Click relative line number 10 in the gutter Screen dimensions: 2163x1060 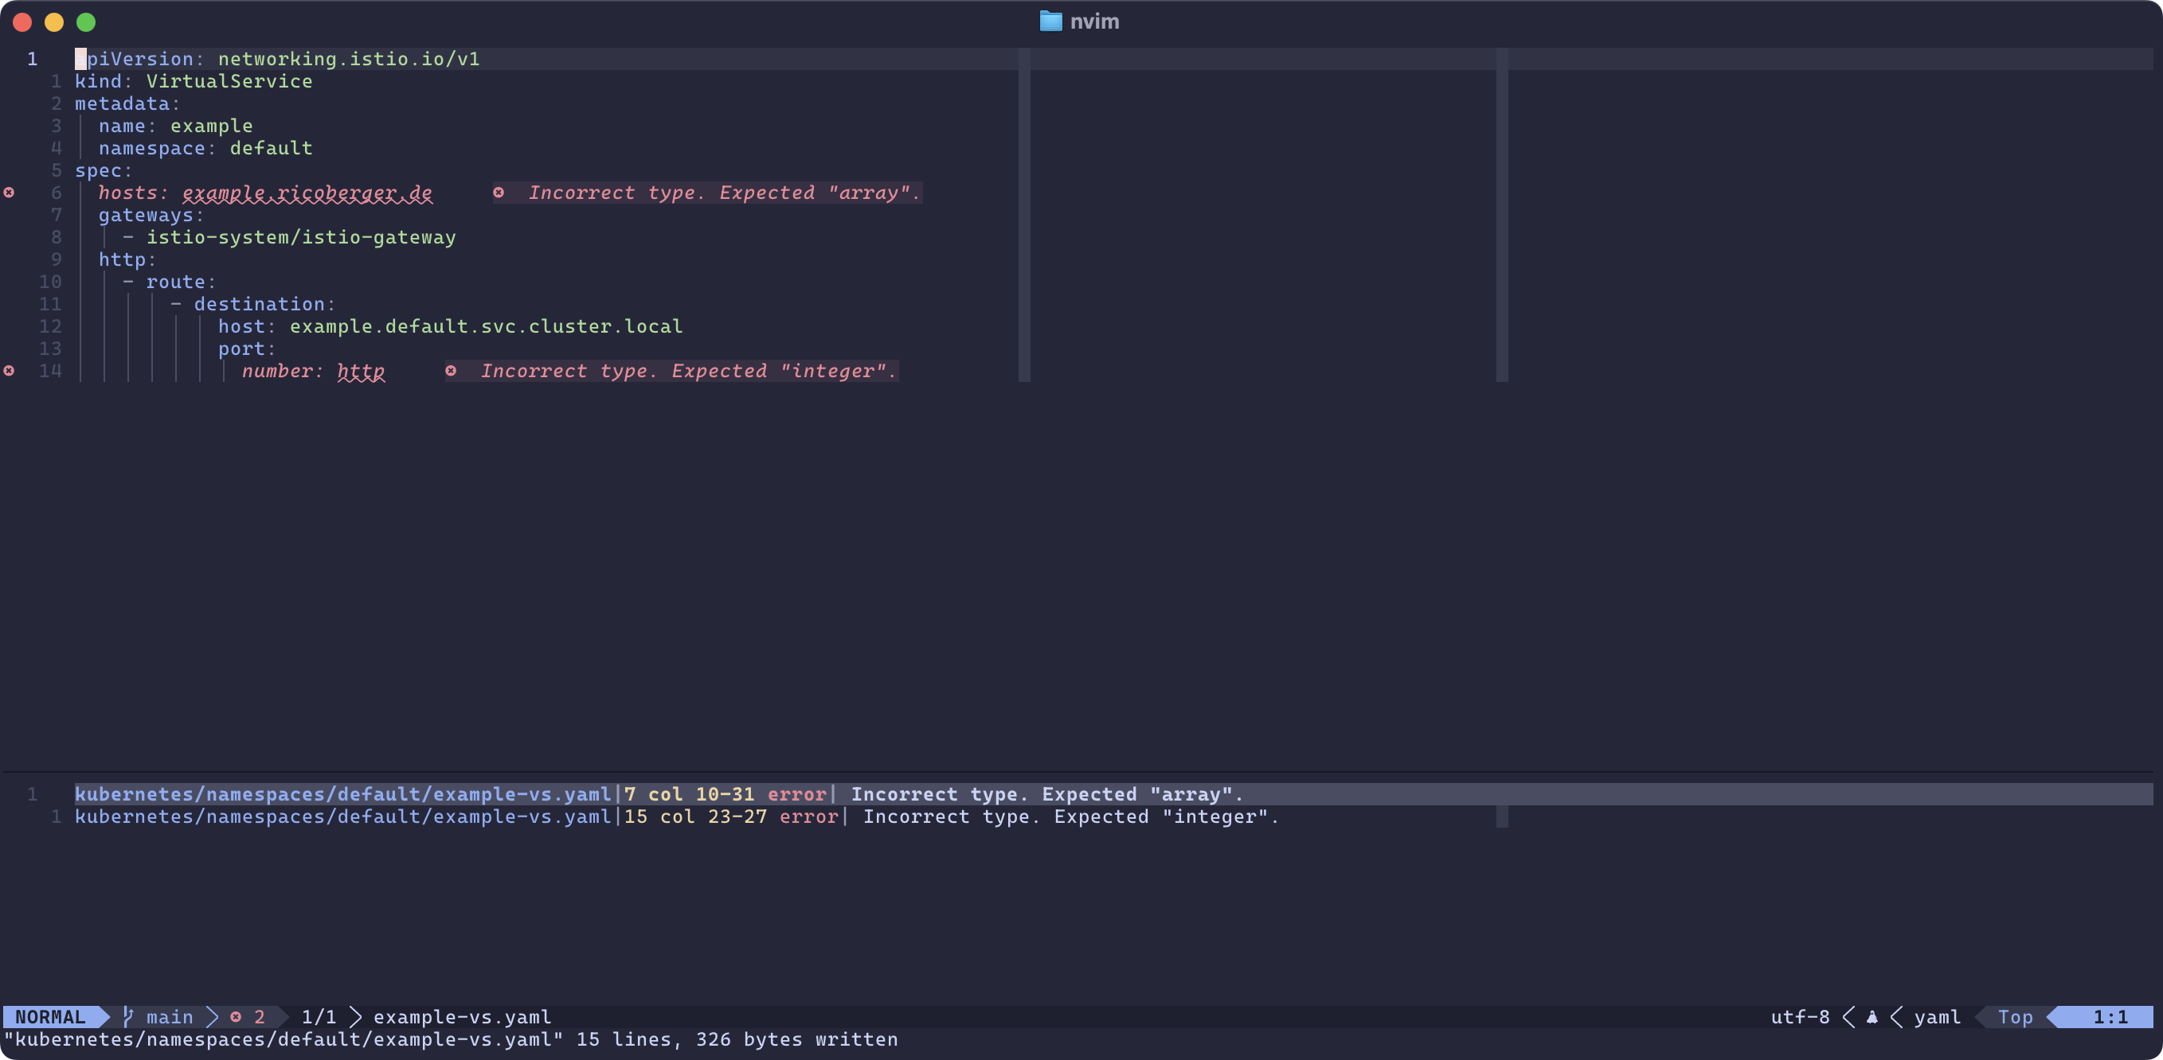(x=50, y=282)
